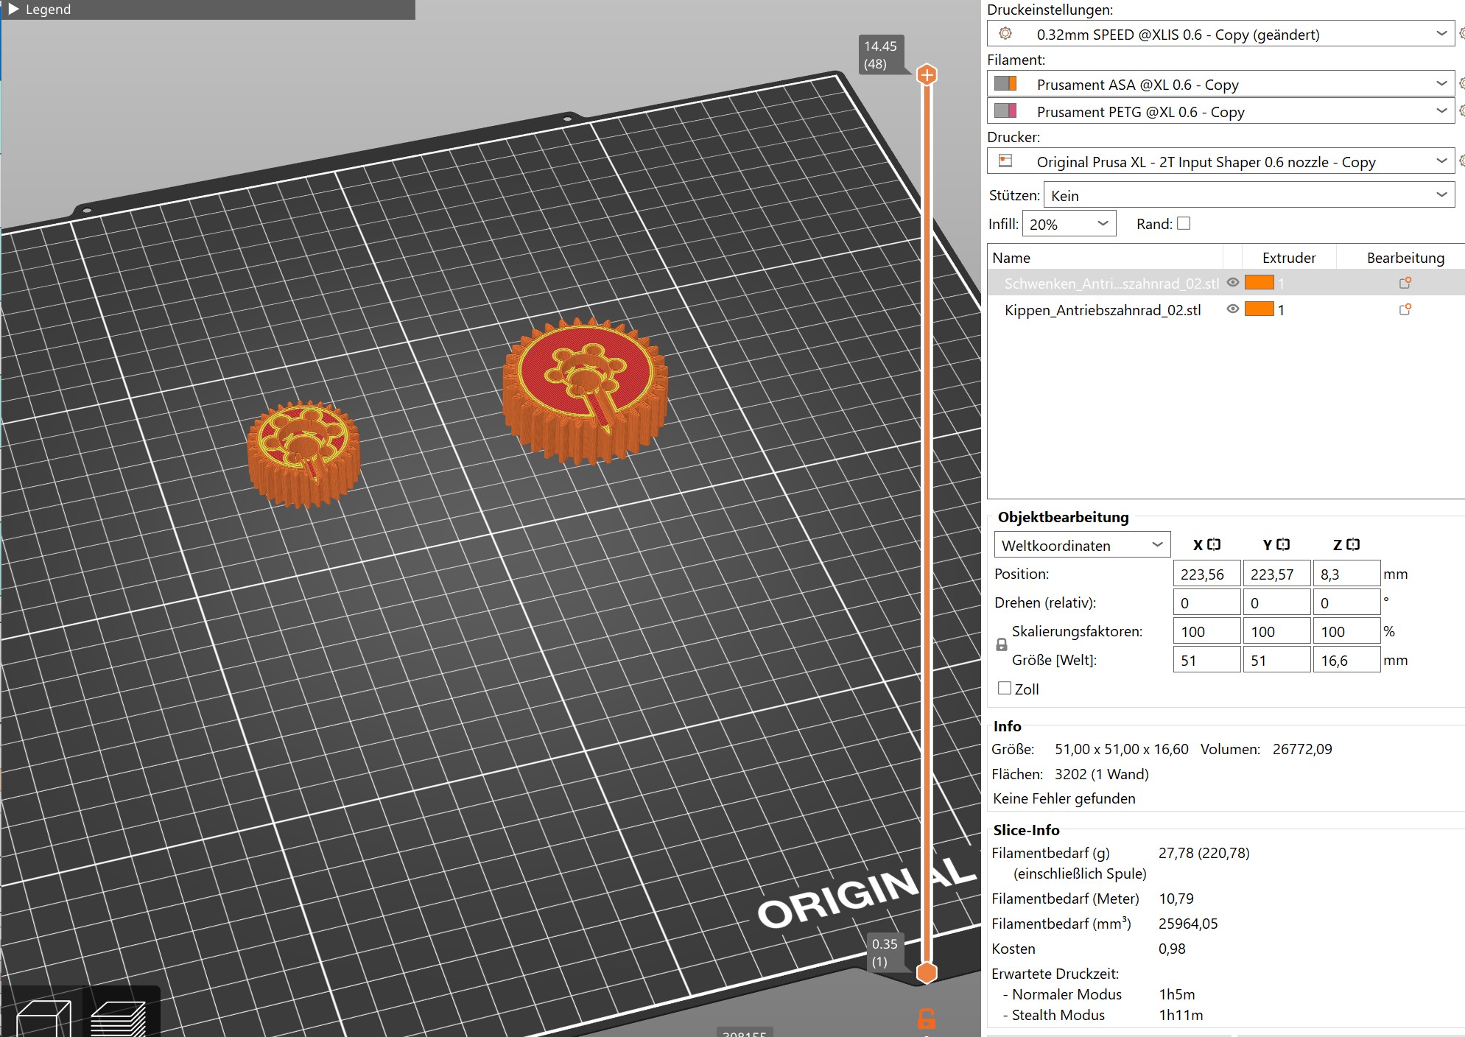The image size is (1465, 1037).
Task: Click the Kosten value 0,98
Action: point(1172,949)
